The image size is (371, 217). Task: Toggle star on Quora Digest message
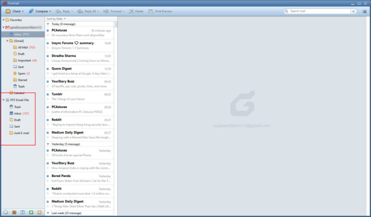point(48,74)
